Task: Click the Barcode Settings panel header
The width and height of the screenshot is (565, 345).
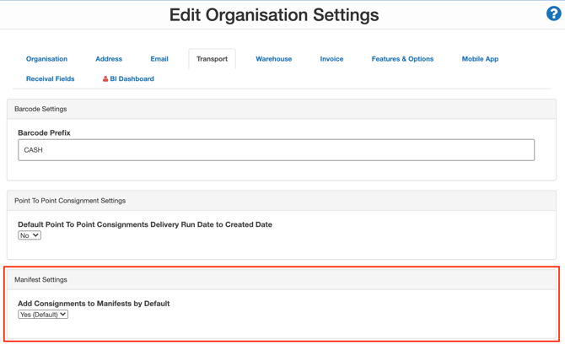Action: [40, 109]
